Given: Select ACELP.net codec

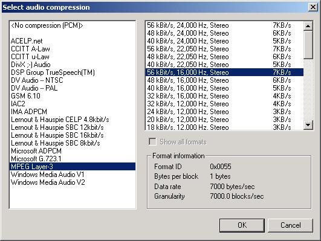Looking at the screenshot, I should [x=73, y=41].
